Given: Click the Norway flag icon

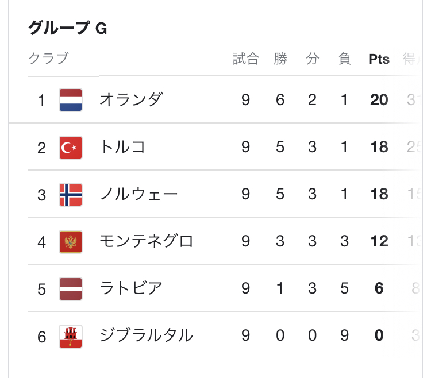Looking at the screenshot, I should coord(71,195).
